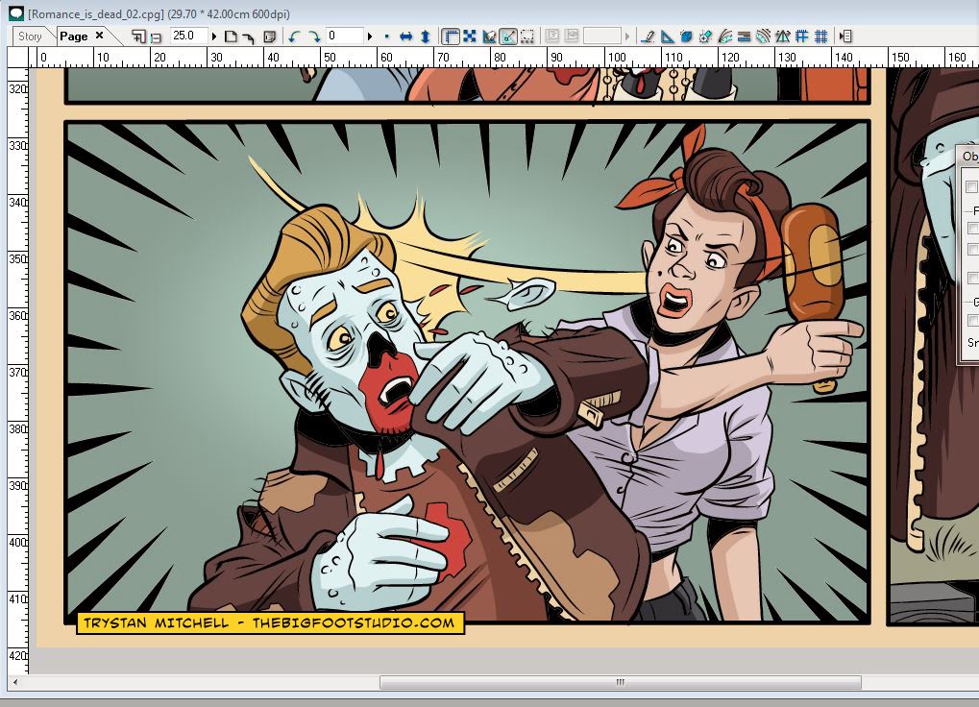The width and height of the screenshot is (979, 707).
Task: Click the horizontal scrollbar thumb at the bottom
Action: point(620,682)
